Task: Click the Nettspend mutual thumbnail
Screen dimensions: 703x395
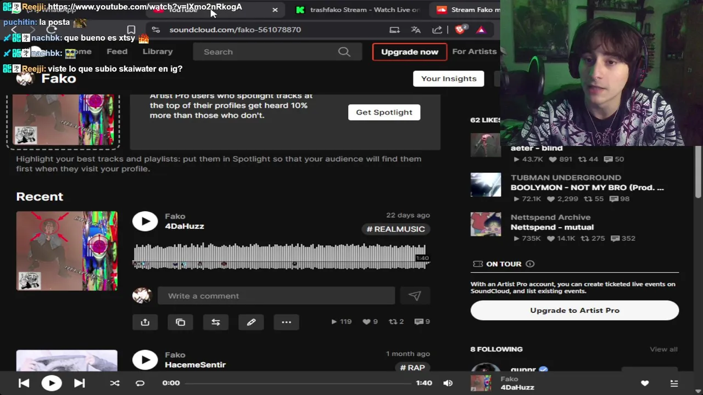Action: pyautogui.click(x=486, y=224)
